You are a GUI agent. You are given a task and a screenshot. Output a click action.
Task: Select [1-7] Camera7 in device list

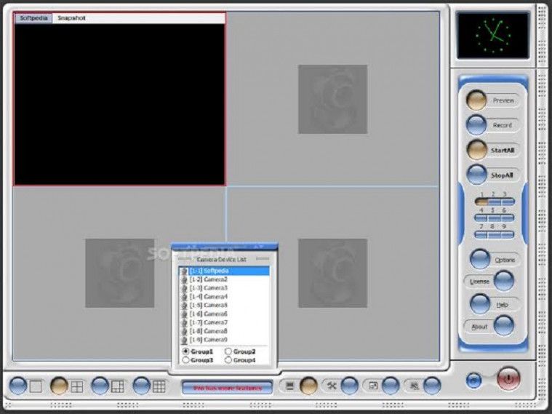coord(224,322)
